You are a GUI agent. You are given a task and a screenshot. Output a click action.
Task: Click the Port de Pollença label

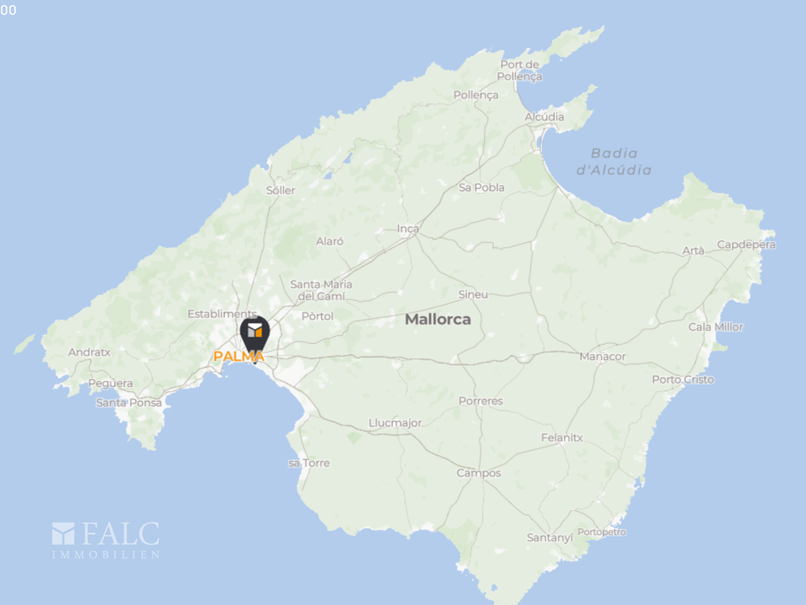(x=520, y=70)
